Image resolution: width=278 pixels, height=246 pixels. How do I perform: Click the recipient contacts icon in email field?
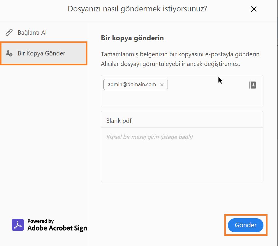253,85
